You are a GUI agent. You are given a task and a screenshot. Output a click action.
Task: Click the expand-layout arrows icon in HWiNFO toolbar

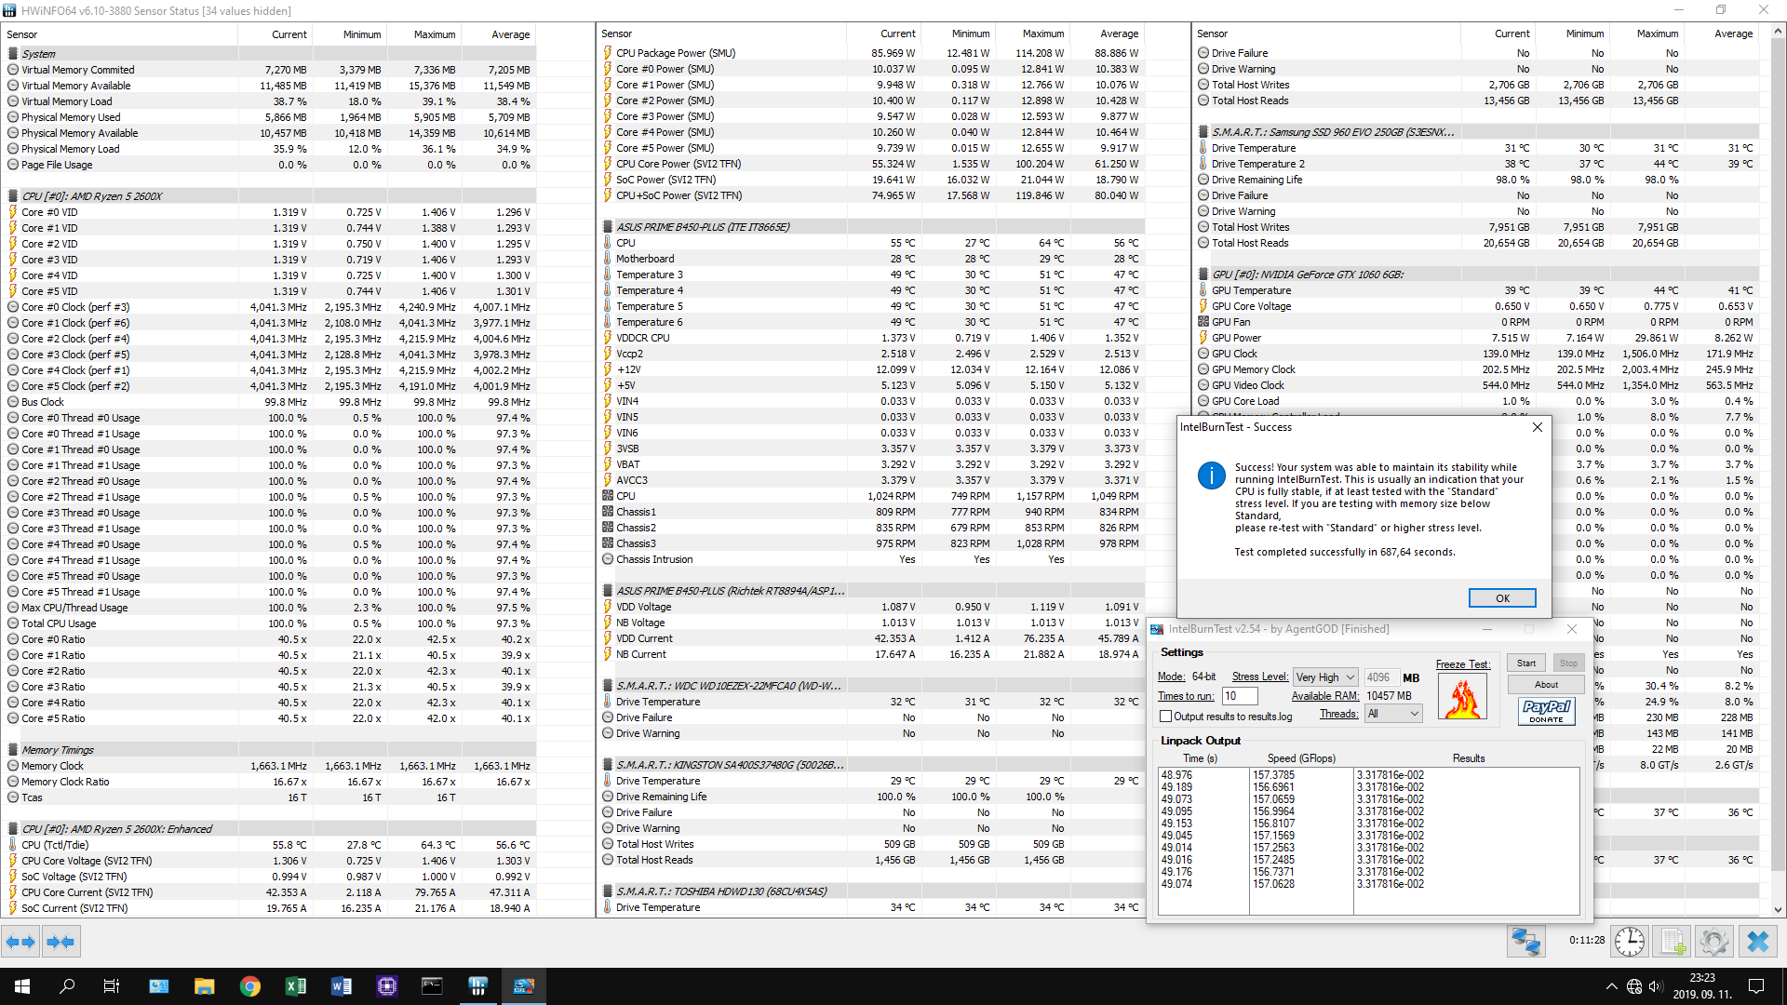(20, 942)
